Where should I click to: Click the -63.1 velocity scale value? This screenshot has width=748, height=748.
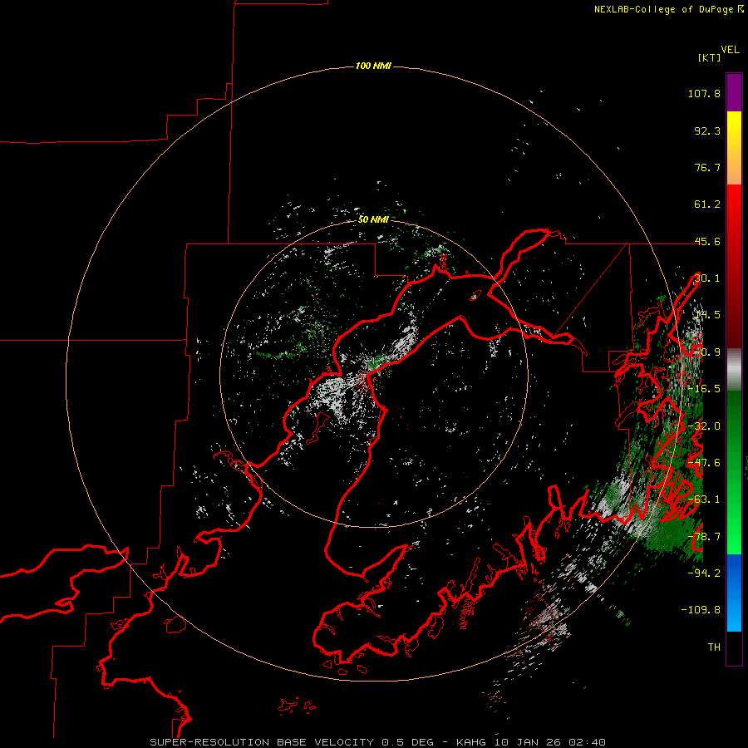point(704,499)
